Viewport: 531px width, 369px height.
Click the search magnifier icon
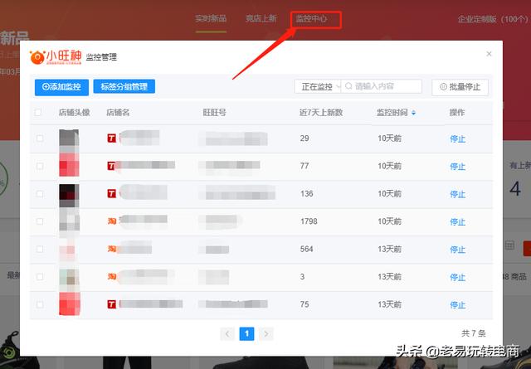(x=348, y=86)
